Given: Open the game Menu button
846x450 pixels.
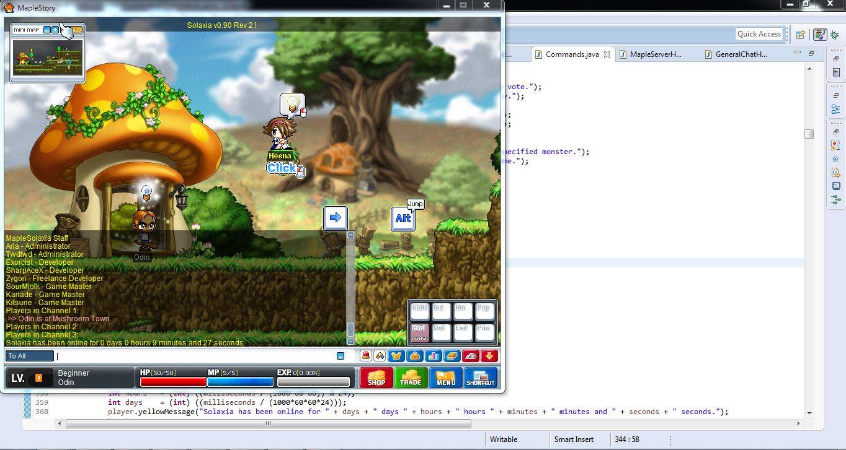Looking at the screenshot, I should tap(446, 378).
